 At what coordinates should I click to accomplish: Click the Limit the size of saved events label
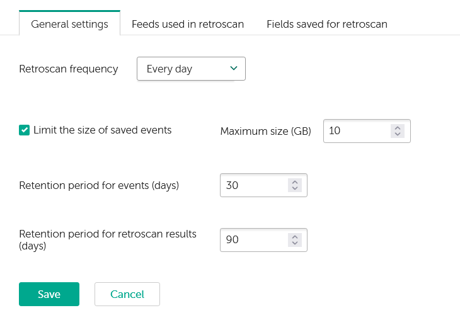click(102, 130)
